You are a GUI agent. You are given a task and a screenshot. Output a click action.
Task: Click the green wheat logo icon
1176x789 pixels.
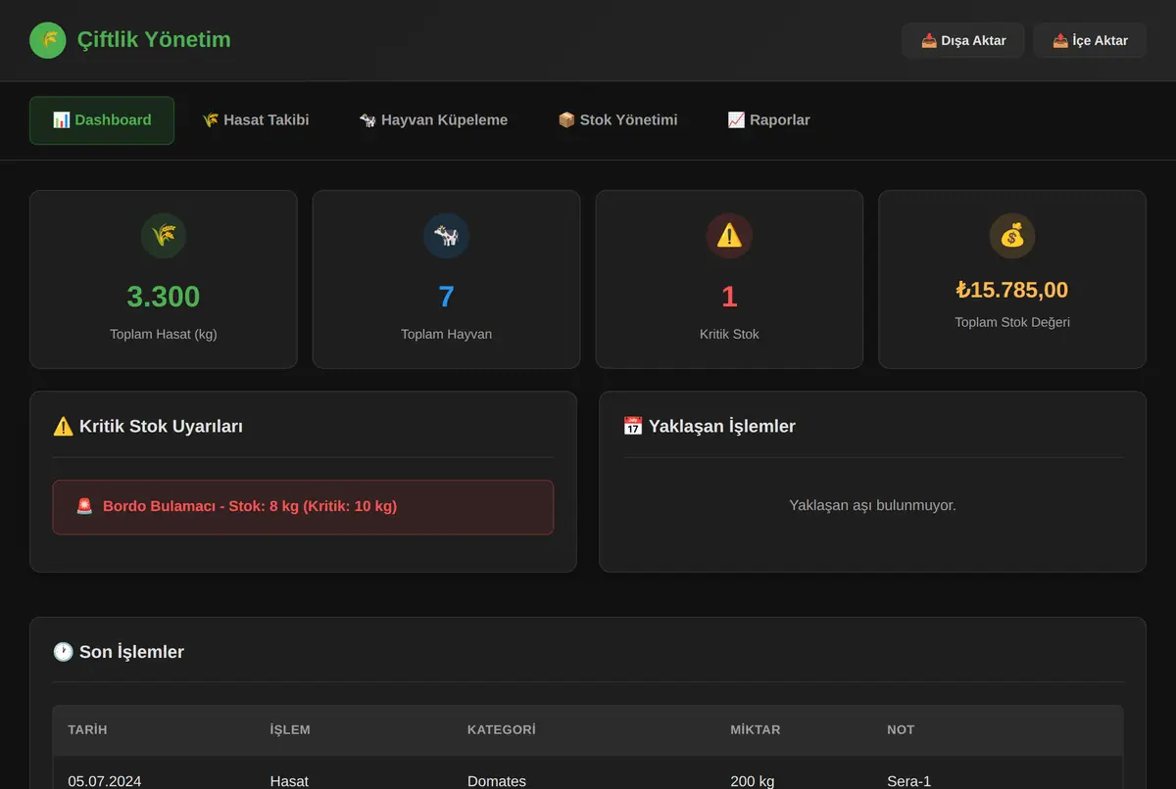[48, 40]
